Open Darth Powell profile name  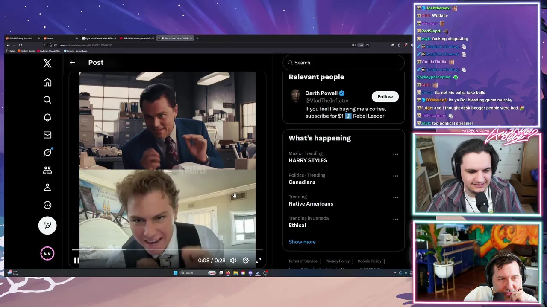click(x=321, y=93)
